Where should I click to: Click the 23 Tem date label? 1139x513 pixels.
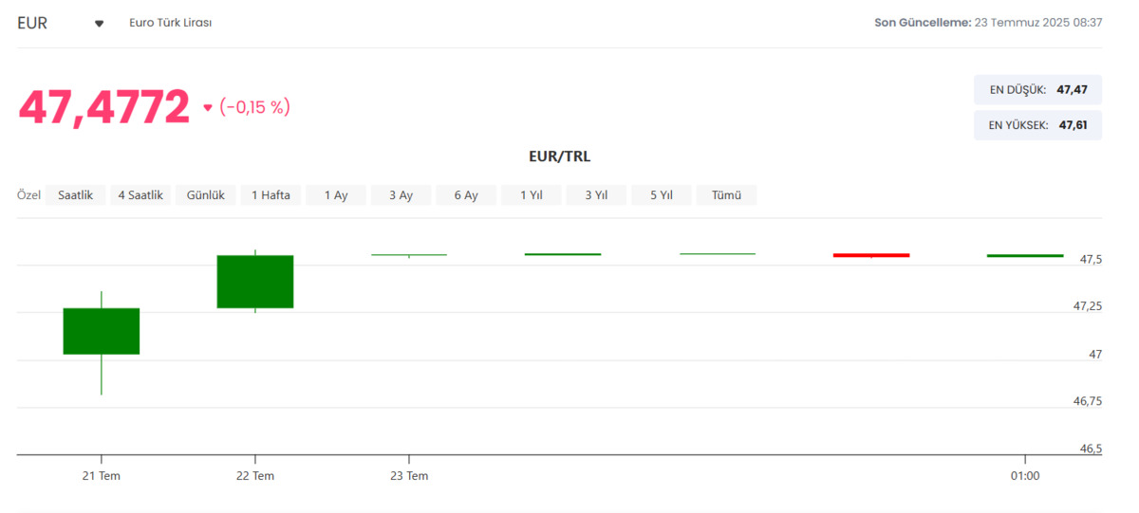409,476
